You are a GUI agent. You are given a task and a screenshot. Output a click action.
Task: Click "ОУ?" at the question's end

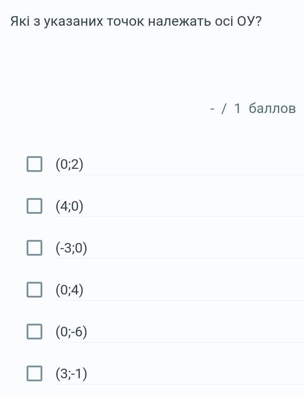249,21
